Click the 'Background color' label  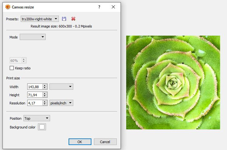(x=23, y=127)
